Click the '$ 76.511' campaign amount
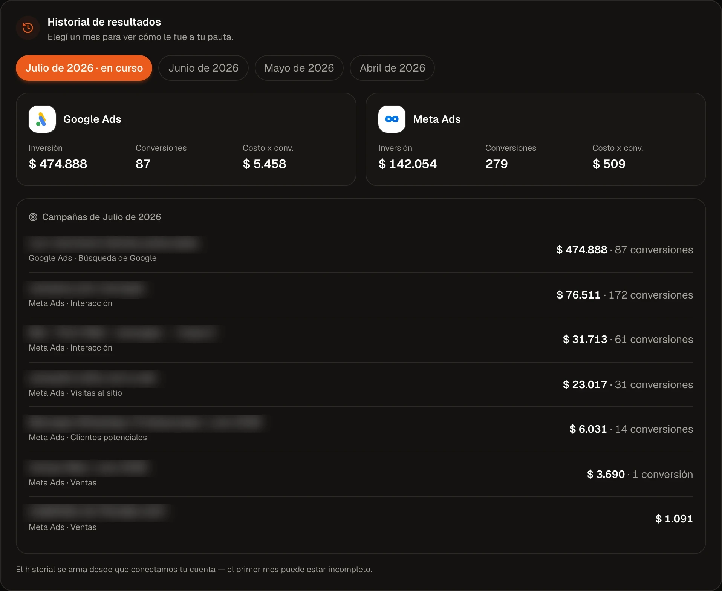Screen dimensions: 722x591 [578, 295]
